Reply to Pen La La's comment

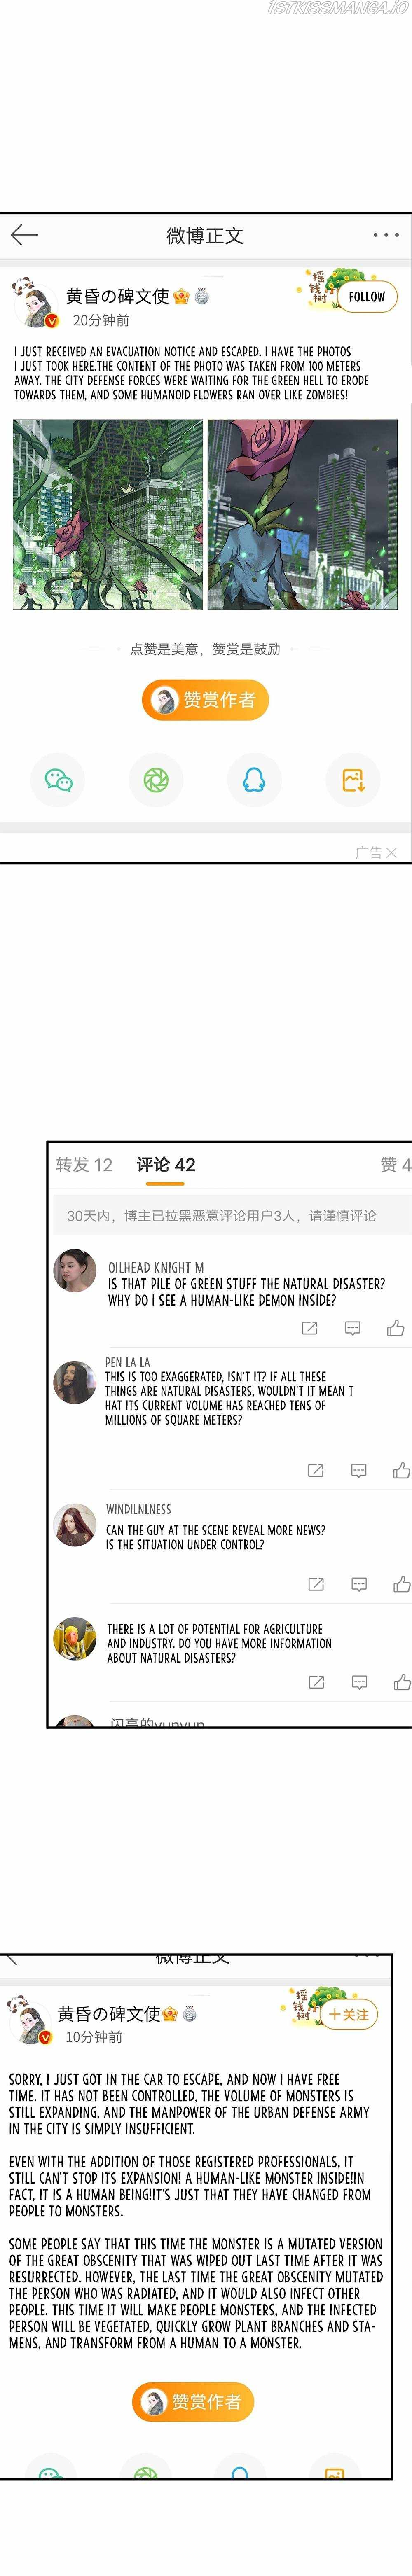359,1470
